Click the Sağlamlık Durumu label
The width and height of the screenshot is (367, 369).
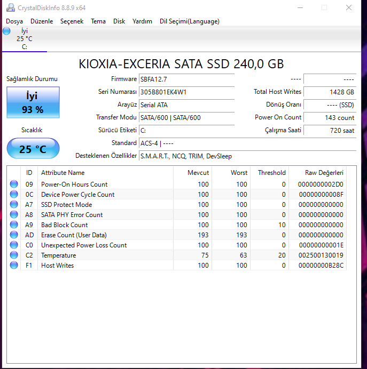(32, 79)
